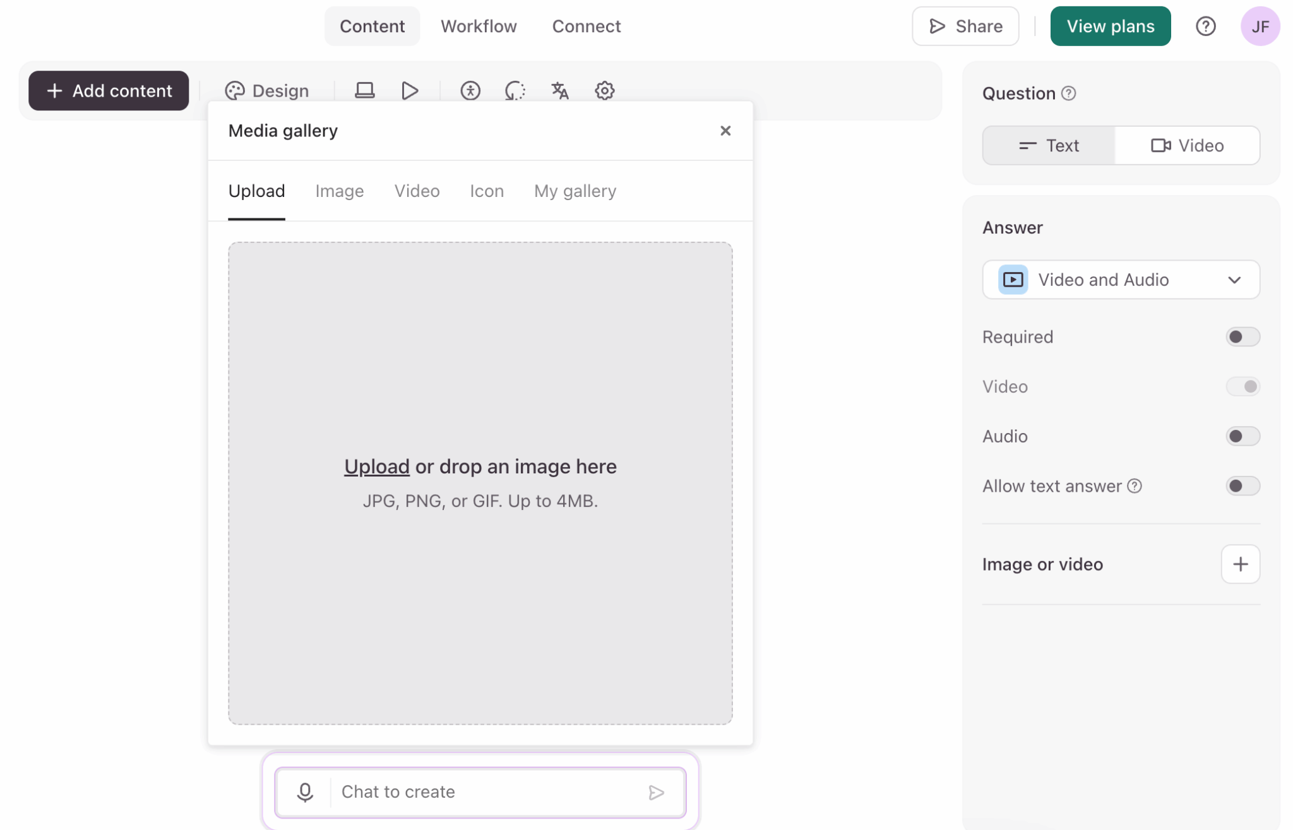Image resolution: width=1293 pixels, height=830 pixels.
Task: Click the desktop preview laptop icon
Action: (364, 90)
